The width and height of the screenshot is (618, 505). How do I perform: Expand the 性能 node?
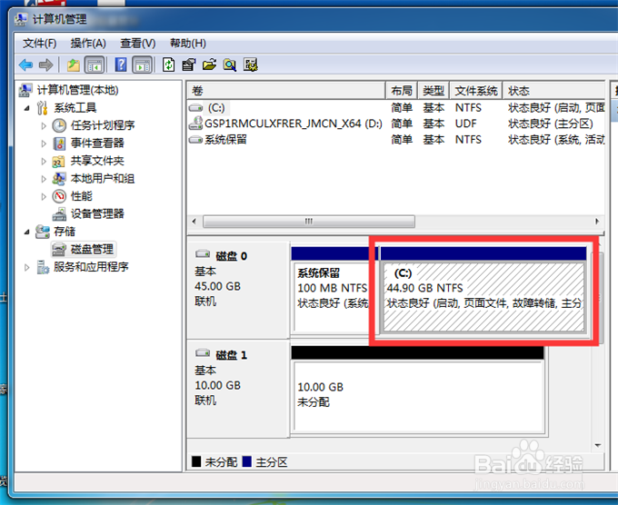44,196
